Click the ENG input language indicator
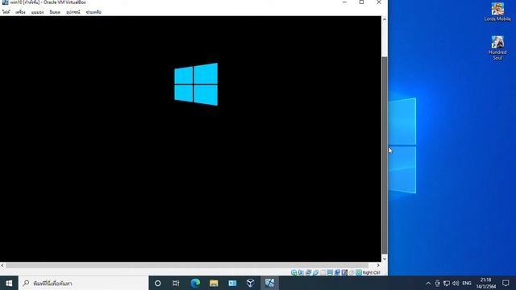 (x=467, y=283)
